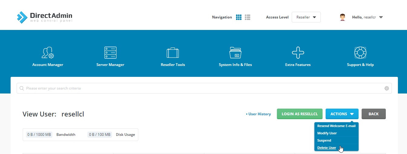The image size is (407, 154).
Task: Choose Resend Welcome E-mail from Actions
Action: [x=336, y=126]
